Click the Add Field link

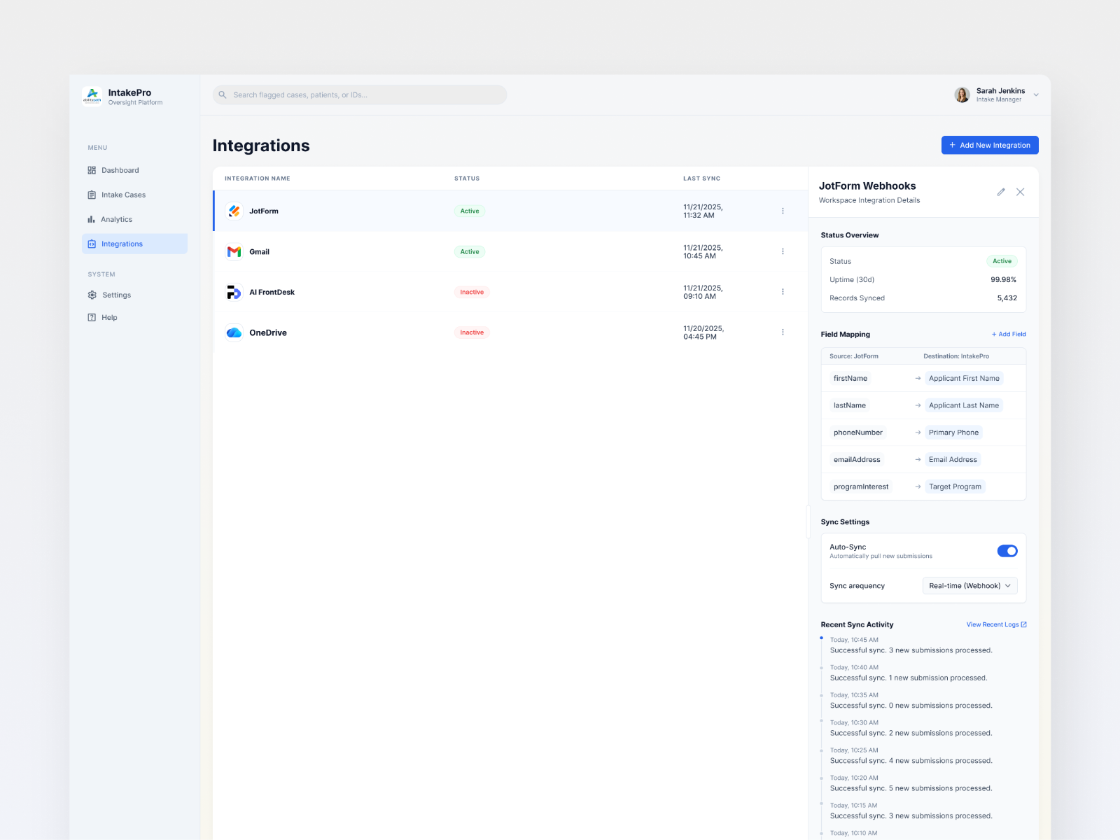1009,334
